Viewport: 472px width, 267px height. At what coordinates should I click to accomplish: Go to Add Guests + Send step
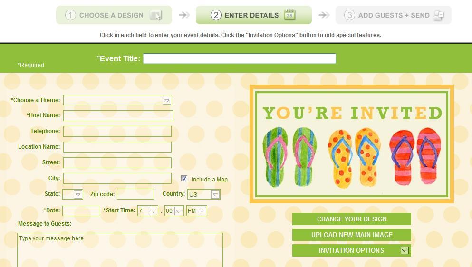[394, 15]
